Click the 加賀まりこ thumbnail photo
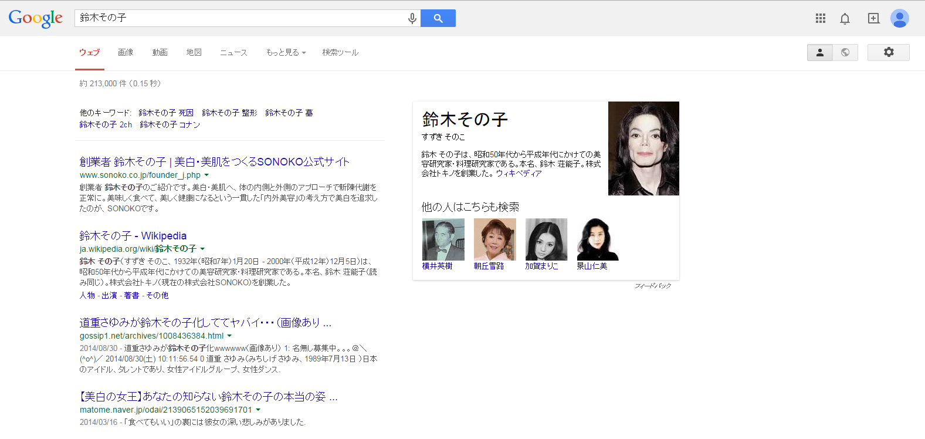925x439 pixels. [x=546, y=239]
